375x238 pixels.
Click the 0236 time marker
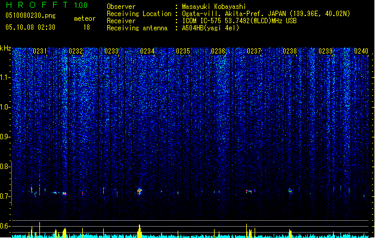(x=218, y=51)
